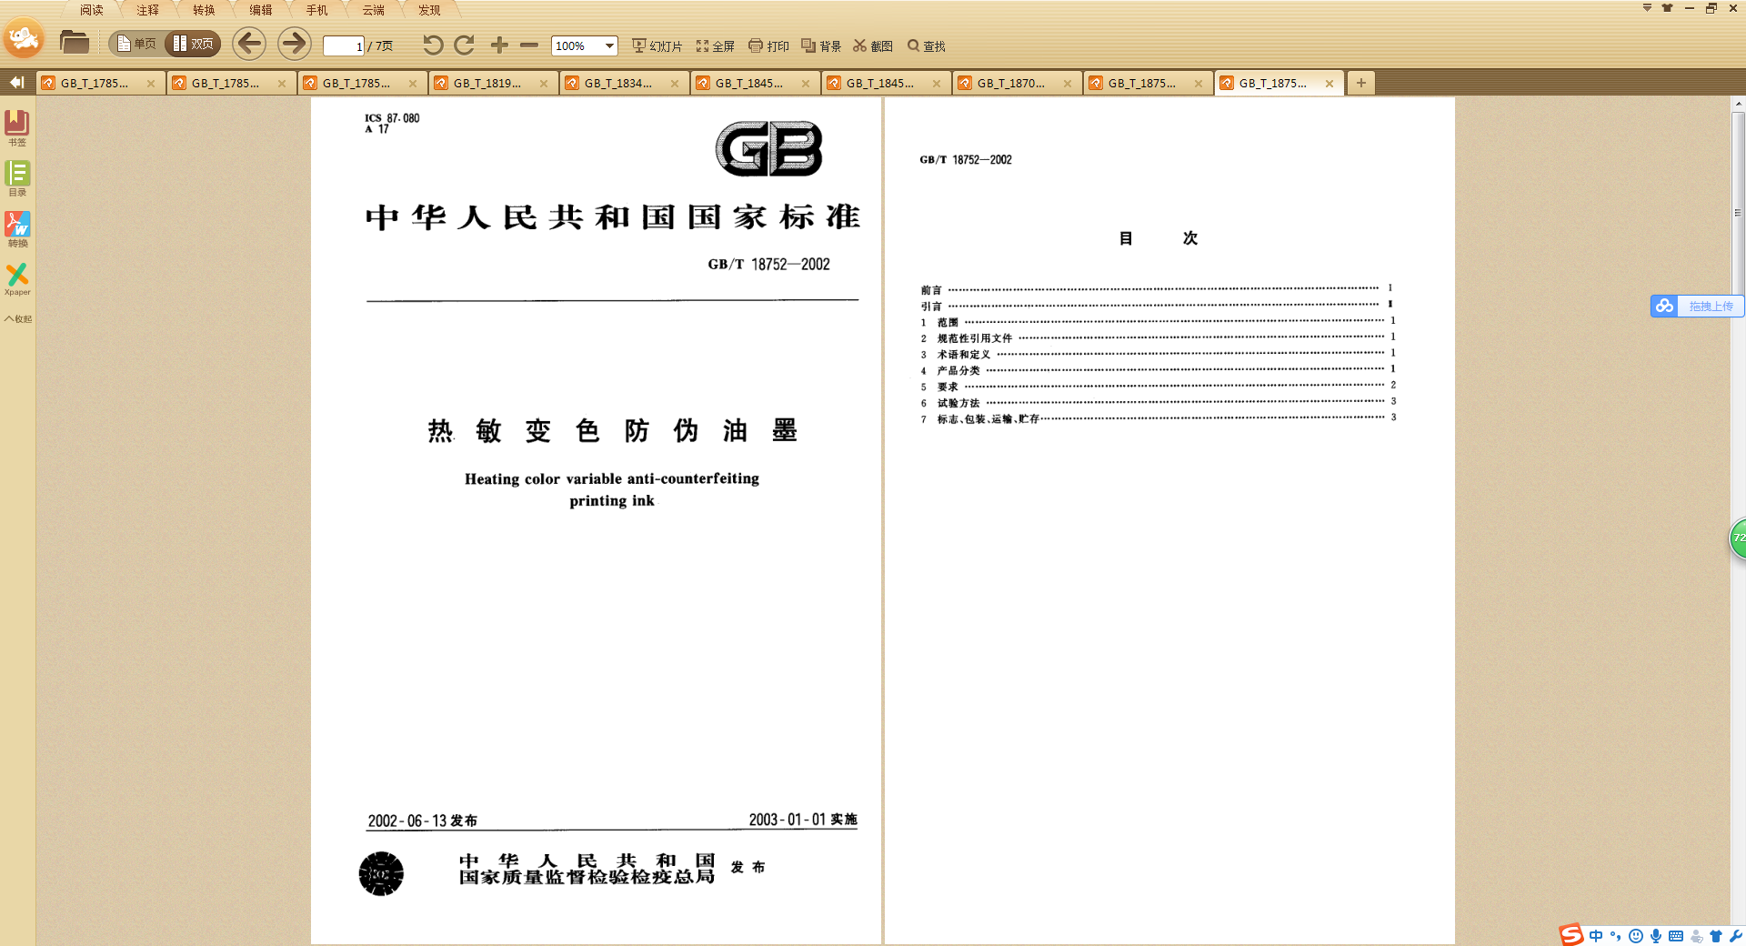Expand the zoom level dropdown
The height and width of the screenshot is (946, 1746).
[x=609, y=46]
